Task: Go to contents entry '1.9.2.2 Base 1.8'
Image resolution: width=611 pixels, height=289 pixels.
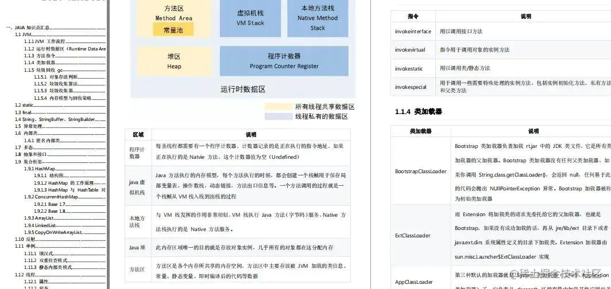Action: point(69,211)
